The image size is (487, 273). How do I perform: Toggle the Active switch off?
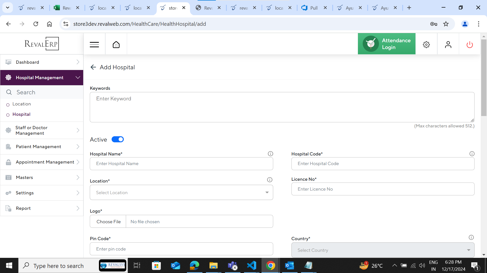pos(118,140)
